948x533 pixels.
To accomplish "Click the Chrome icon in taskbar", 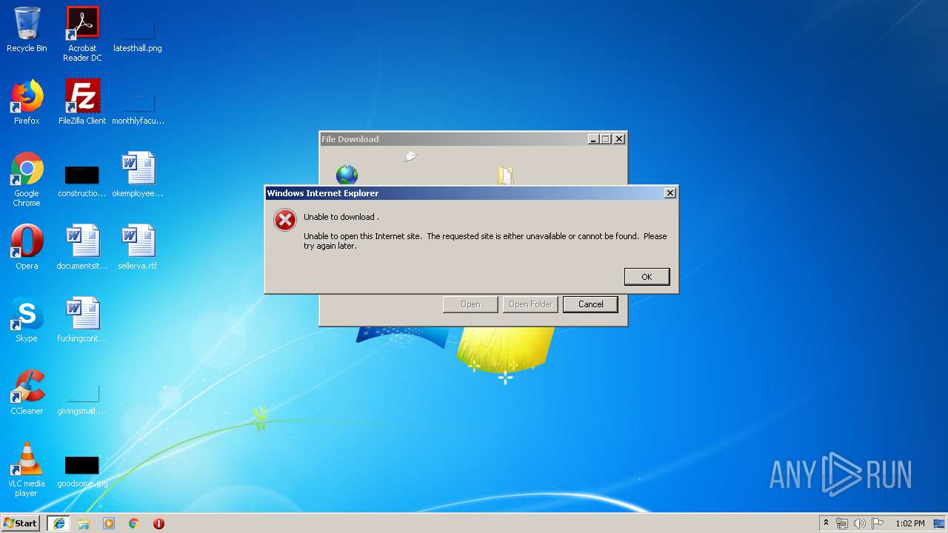I will [134, 523].
